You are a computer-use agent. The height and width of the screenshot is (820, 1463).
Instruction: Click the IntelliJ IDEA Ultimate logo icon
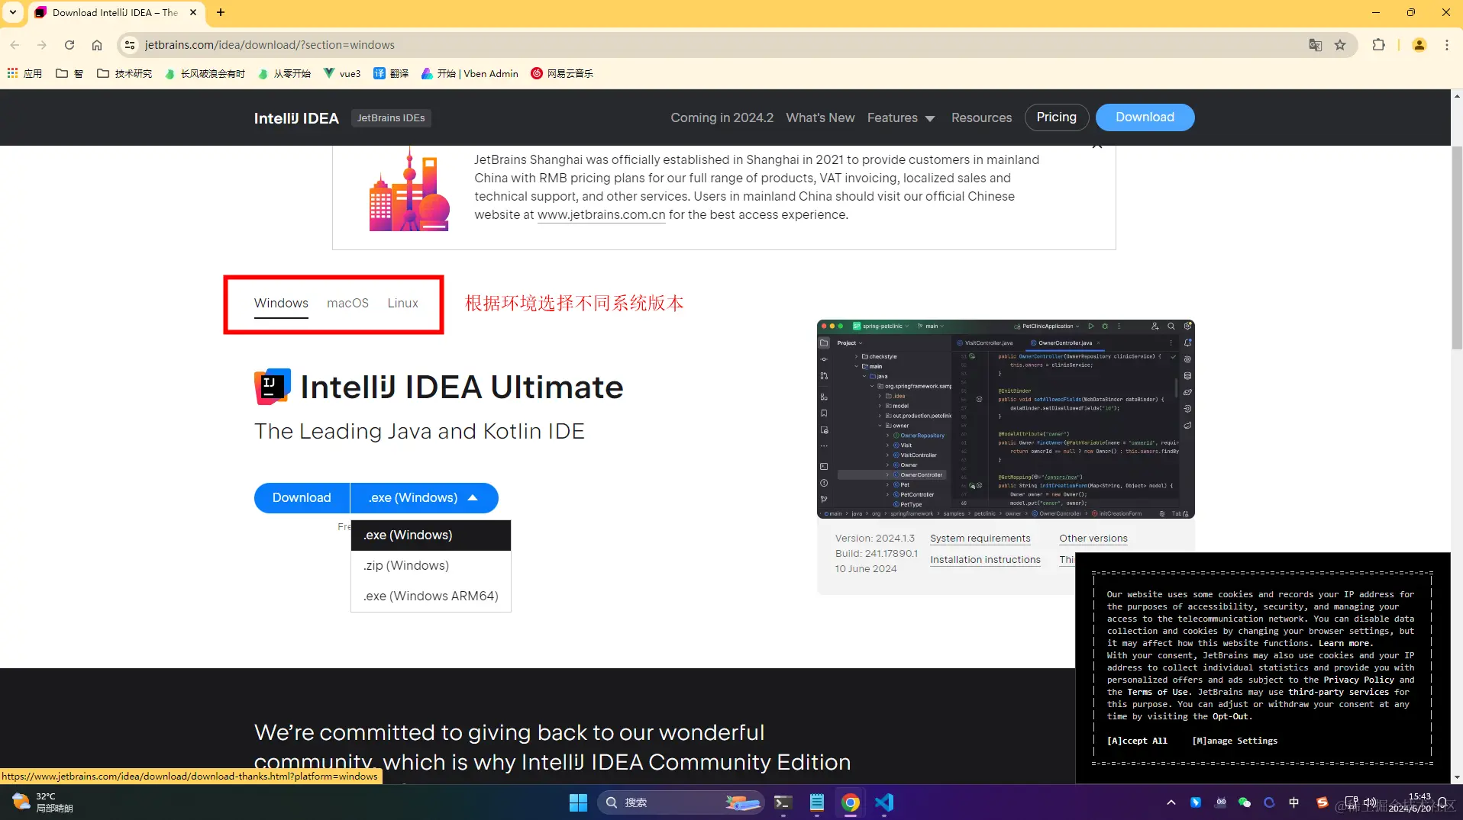[272, 387]
